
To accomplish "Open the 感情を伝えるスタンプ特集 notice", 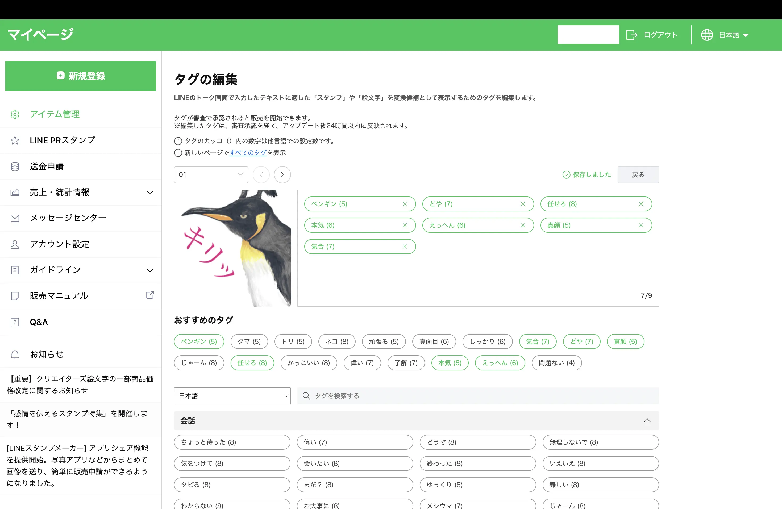I will [x=78, y=419].
